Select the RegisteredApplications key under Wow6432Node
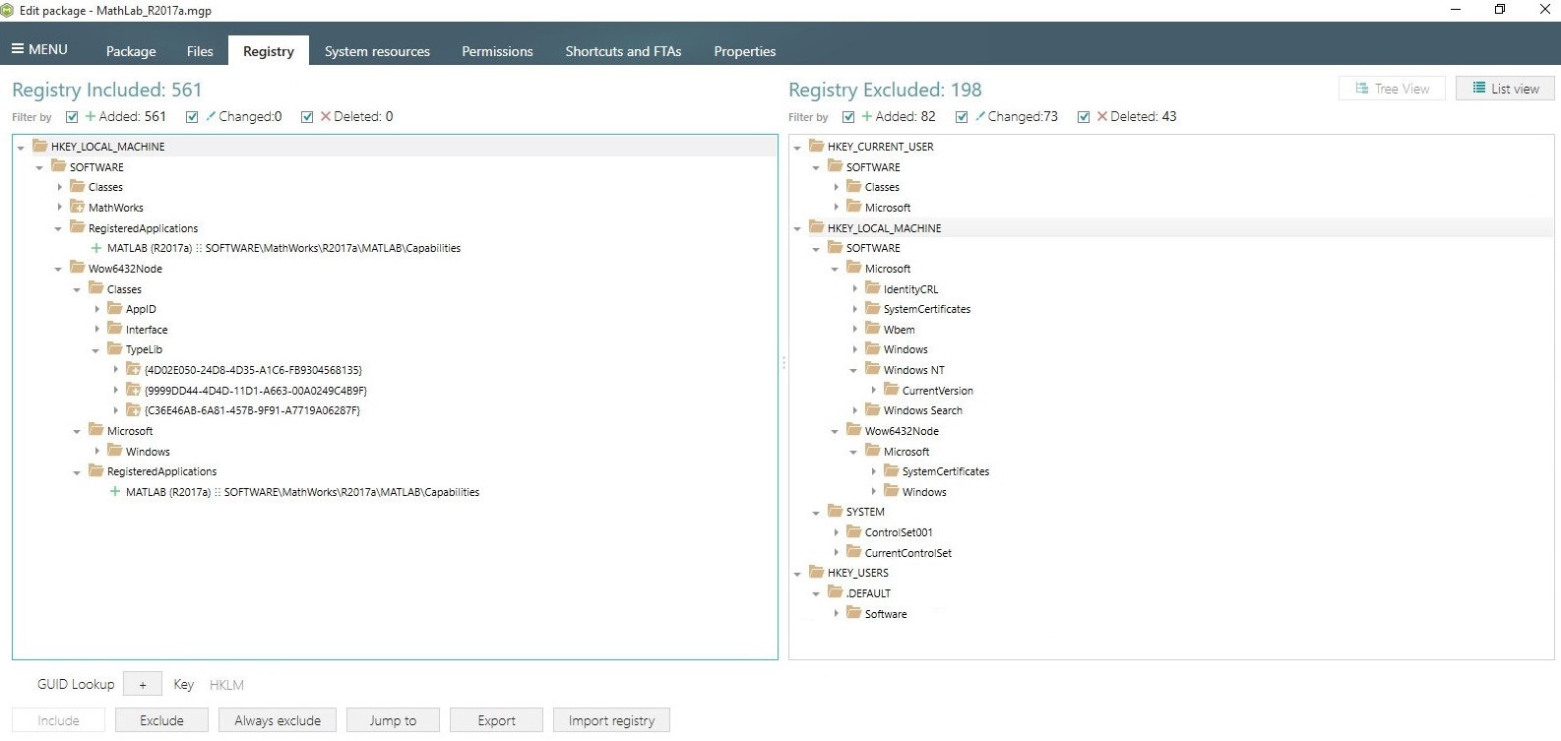1561x741 pixels. click(161, 470)
